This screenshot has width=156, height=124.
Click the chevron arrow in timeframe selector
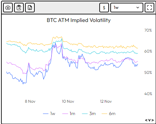(x=138, y=8)
